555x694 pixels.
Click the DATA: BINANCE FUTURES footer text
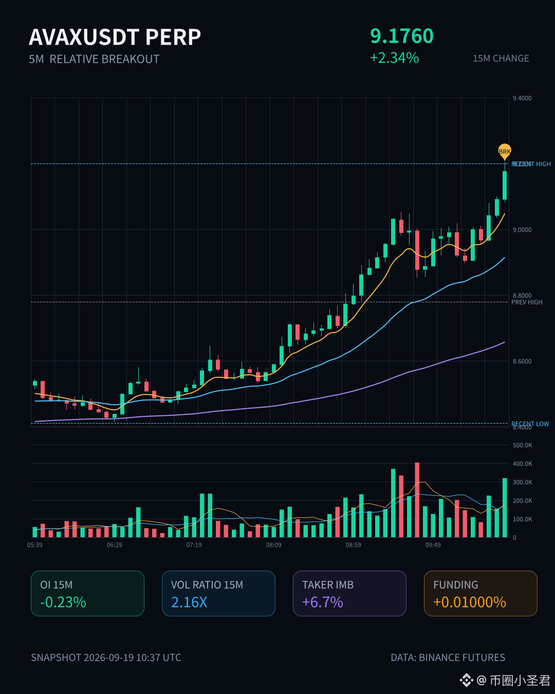click(448, 658)
